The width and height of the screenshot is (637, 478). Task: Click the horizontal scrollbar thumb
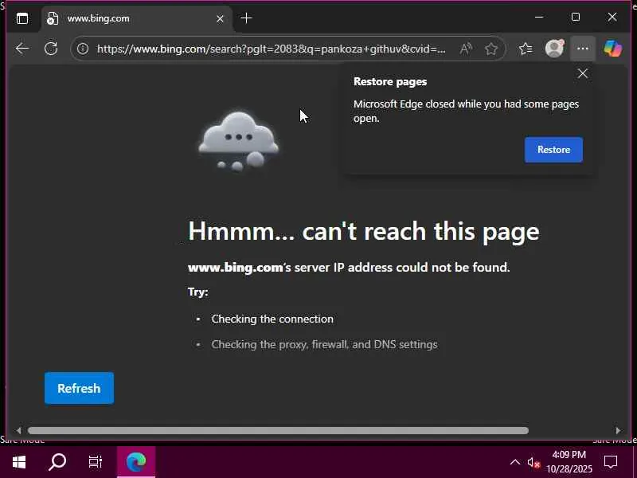(278, 430)
